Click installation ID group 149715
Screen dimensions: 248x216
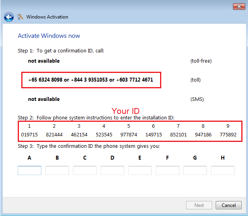[x=154, y=134]
